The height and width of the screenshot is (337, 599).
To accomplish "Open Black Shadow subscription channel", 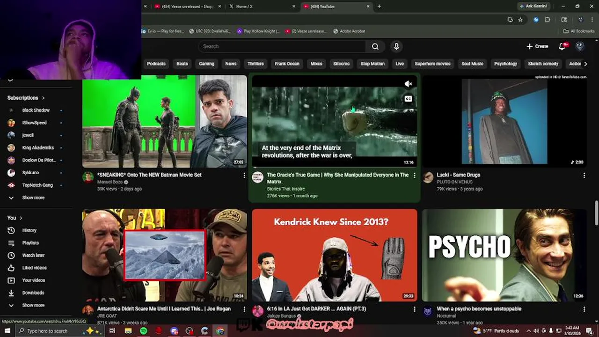I will pos(36,110).
